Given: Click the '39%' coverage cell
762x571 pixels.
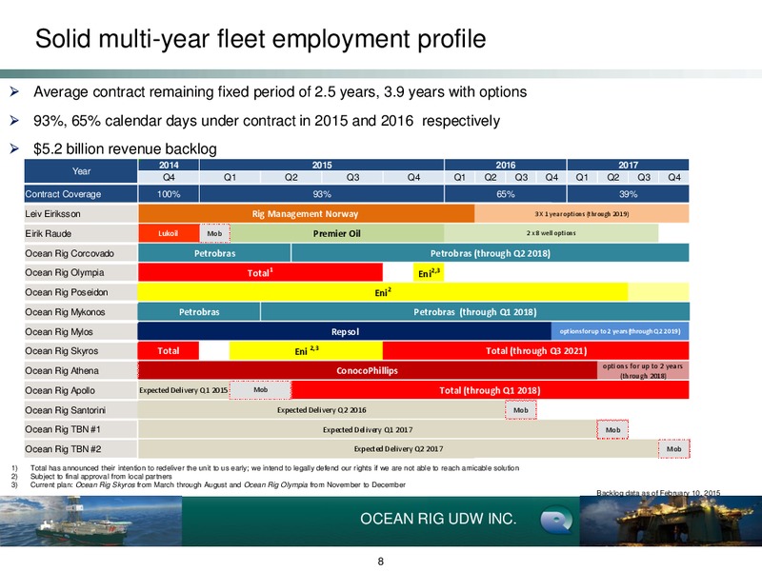Looking at the screenshot, I should pos(628,194).
